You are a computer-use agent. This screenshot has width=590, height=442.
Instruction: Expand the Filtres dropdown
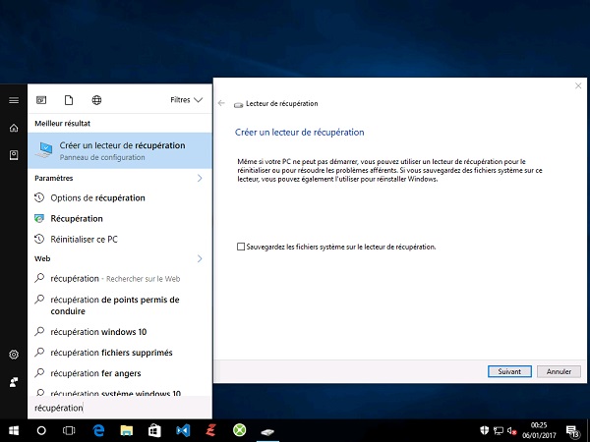[187, 100]
